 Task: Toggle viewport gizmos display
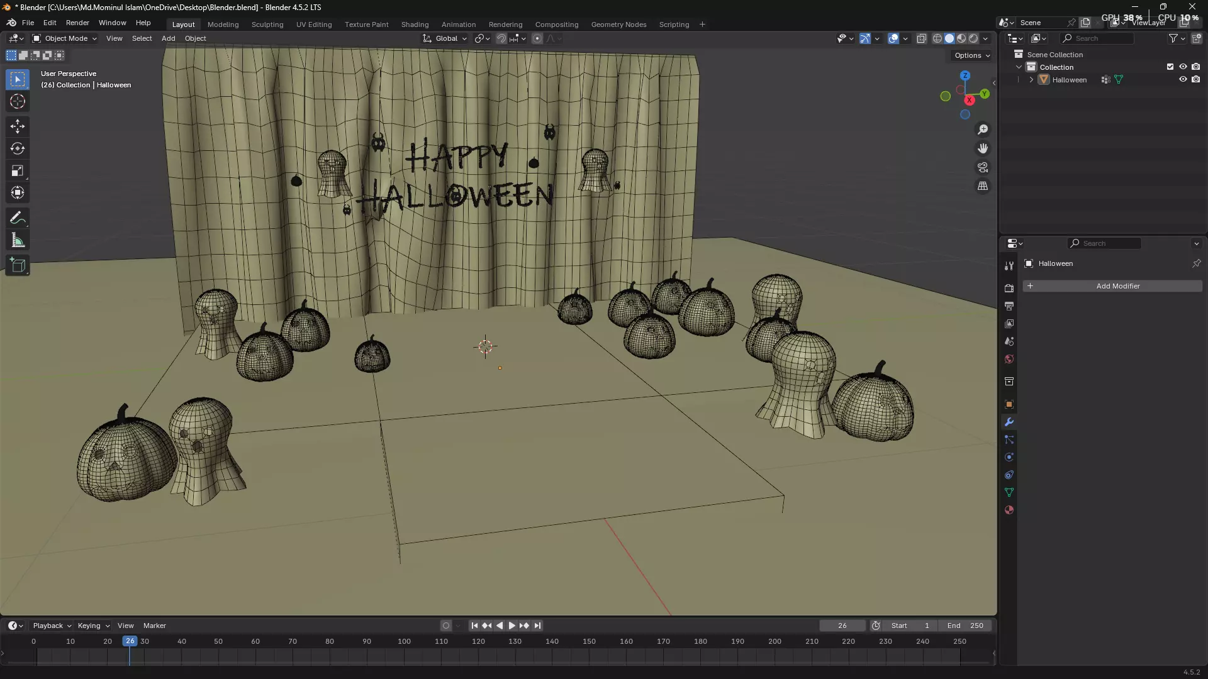pos(865,38)
